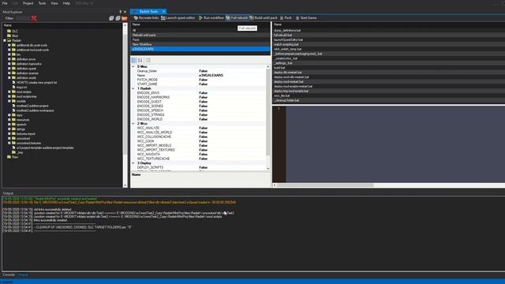Click the Recreate links toolbar button
The image size is (505, 284).
pyautogui.click(x=146, y=18)
